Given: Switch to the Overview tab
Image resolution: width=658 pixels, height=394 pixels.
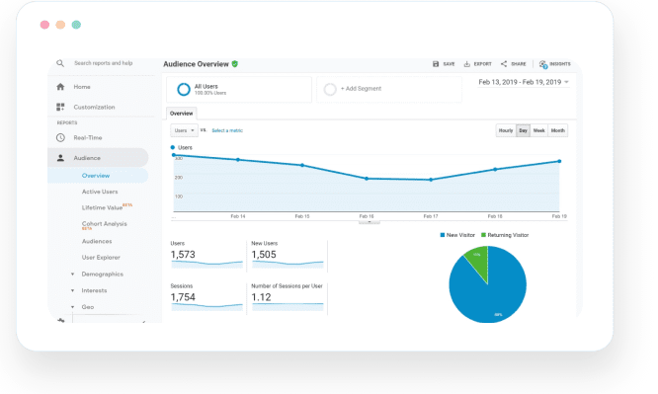Looking at the screenshot, I should coord(181,114).
